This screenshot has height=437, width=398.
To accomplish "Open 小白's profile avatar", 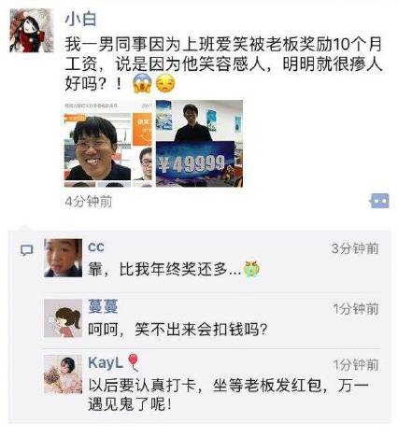I will (32, 31).
